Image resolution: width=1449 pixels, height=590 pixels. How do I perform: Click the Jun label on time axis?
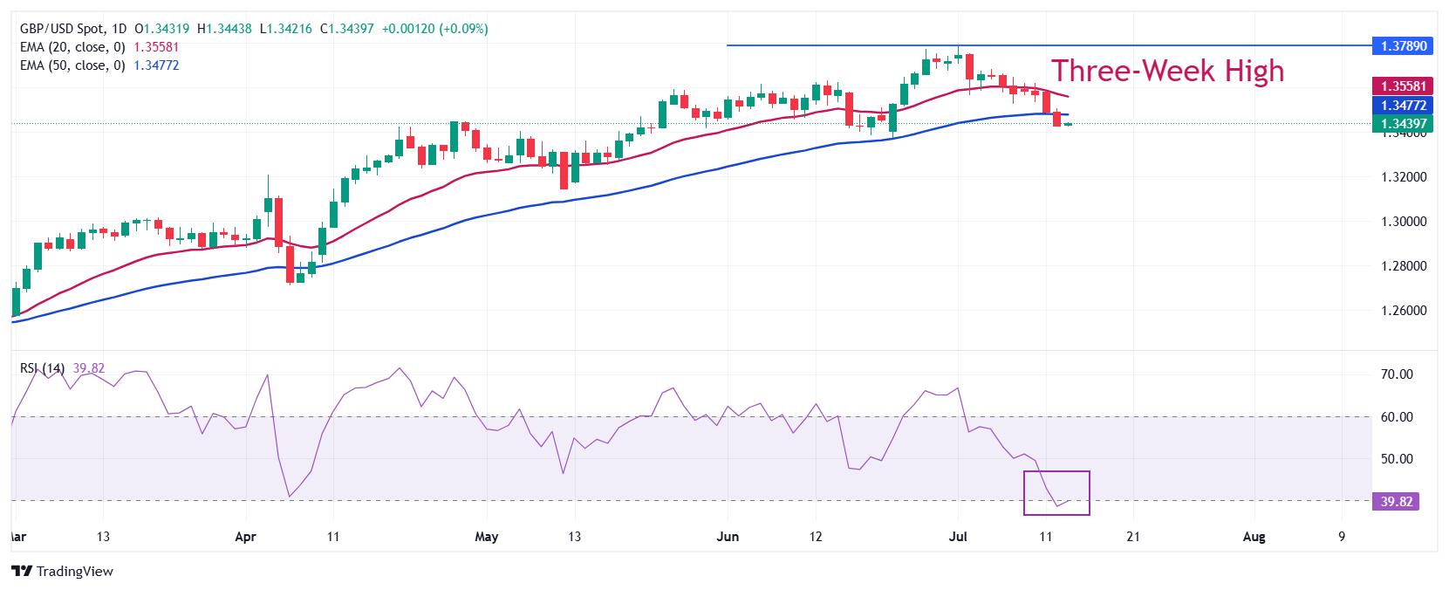point(727,537)
